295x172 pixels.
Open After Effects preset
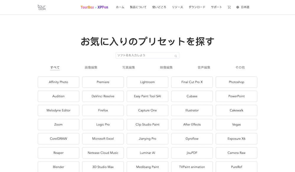tap(192, 125)
